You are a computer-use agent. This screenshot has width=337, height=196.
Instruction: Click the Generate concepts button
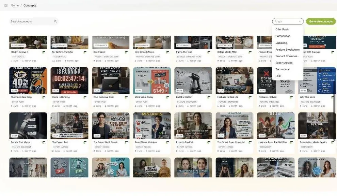coord(321,21)
